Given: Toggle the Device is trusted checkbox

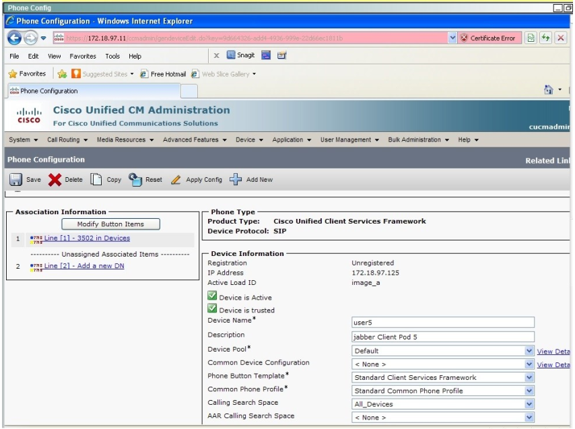Looking at the screenshot, I should coord(212,309).
